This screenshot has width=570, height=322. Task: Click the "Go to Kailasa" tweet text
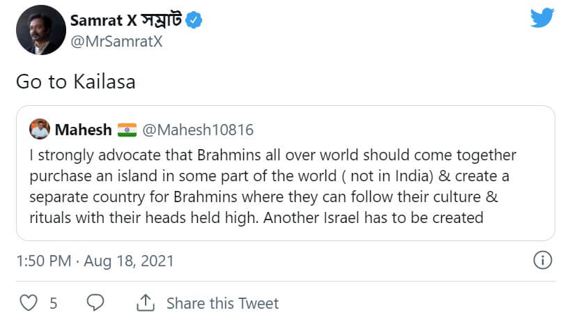[x=75, y=82]
